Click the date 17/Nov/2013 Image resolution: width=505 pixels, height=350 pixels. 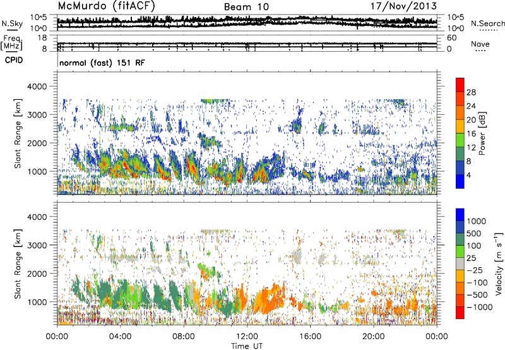(x=403, y=6)
